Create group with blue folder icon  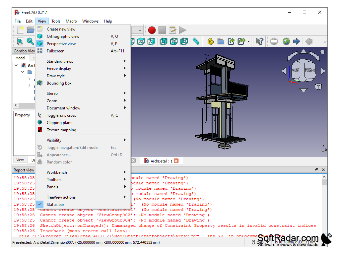click(221, 41)
